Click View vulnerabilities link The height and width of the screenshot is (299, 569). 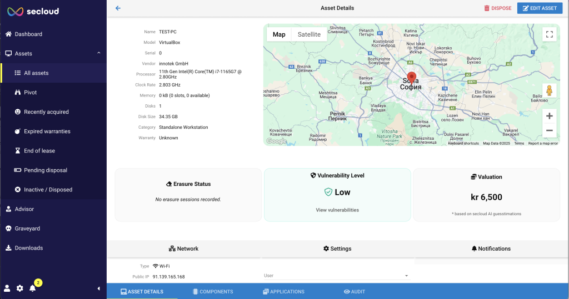coord(337,210)
